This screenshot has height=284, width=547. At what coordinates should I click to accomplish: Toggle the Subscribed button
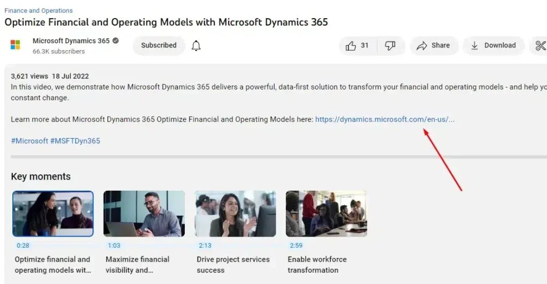(x=159, y=46)
